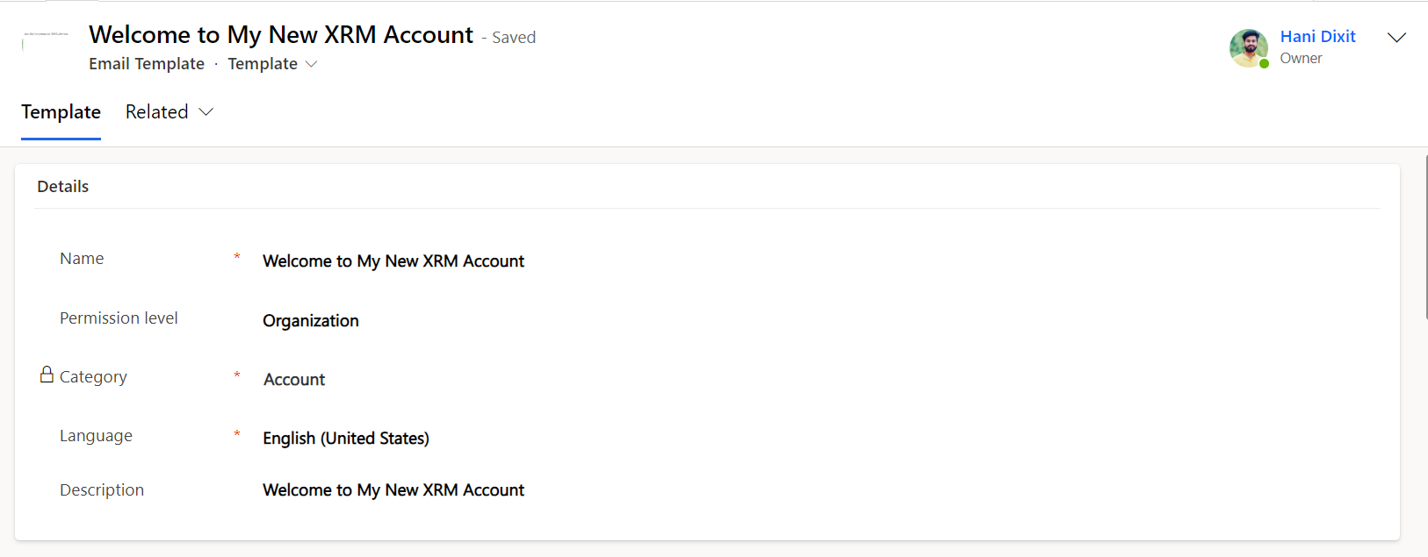Open the Permission level Organization option
Screen dimensions: 1428x557
(311, 321)
